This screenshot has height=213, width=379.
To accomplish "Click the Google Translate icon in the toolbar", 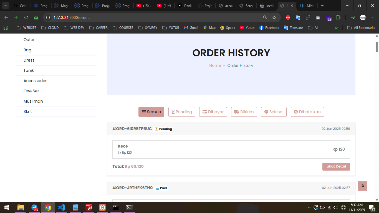I will coord(298,17).
